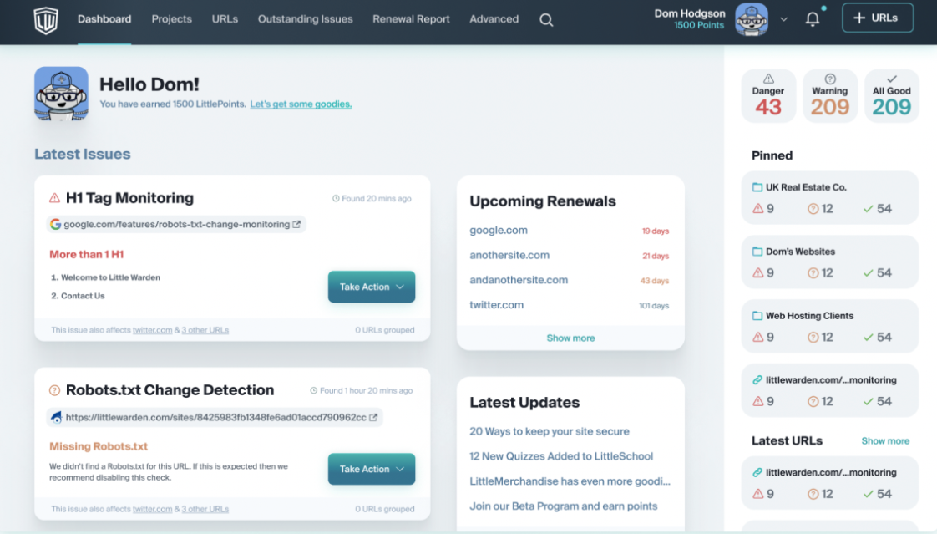This screenshot has width=937, height=534.
Task: Open UK Real Estate Co. pinned project title
Action: [806, 187]
